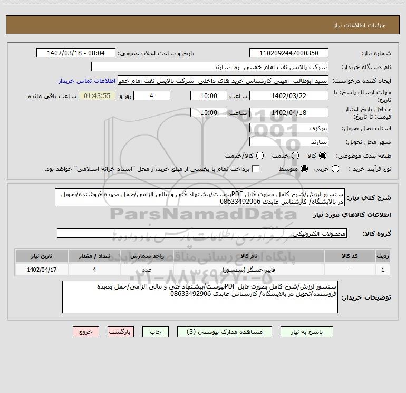
Task: Click the خروج exit button
Action: click(86, 332)
